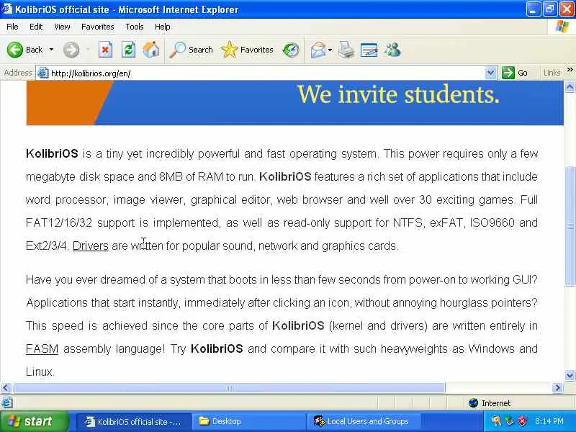
Task: Click the vertical scrollbar down arrow
Action: point(570,375)
